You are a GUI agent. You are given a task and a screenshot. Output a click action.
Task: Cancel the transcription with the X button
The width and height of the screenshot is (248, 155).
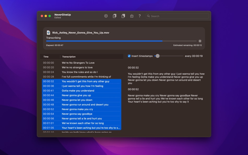[x=200, y=41]
